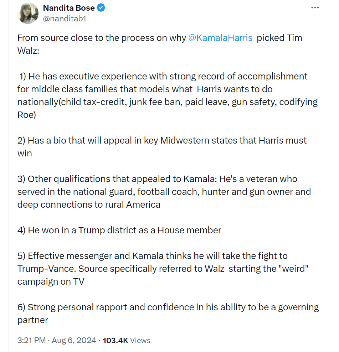
Task: Open the 103.4K Views count
Action: tap(127, 340)
